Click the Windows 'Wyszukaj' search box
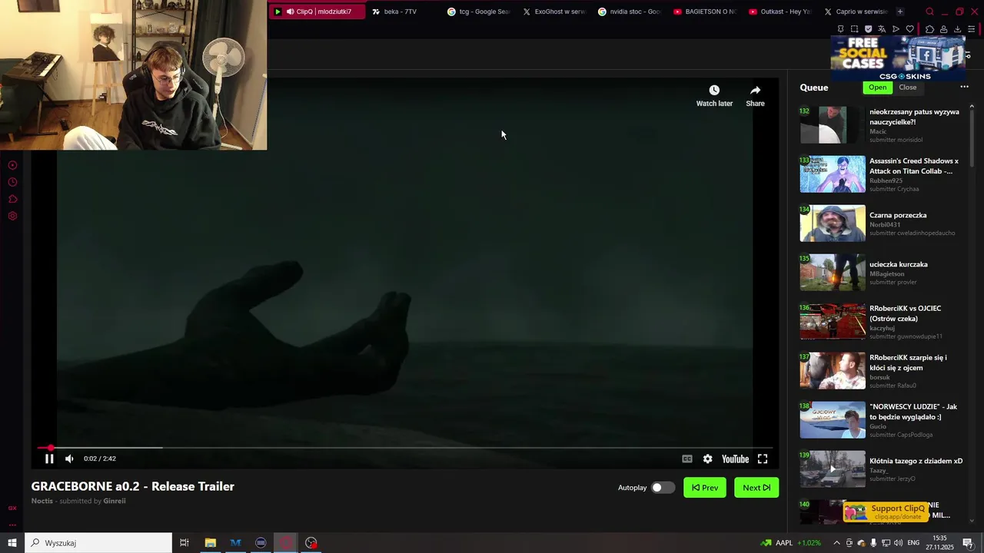Screen dimensions: 984x553 98,543
